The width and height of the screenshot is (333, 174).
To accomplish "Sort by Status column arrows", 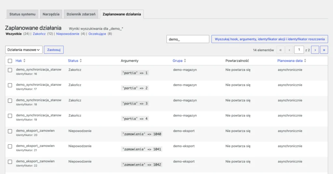I will 81,61.
